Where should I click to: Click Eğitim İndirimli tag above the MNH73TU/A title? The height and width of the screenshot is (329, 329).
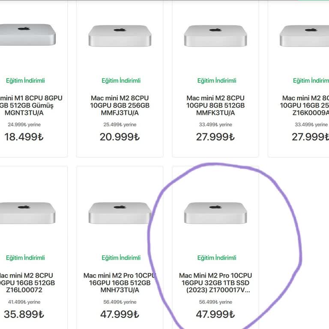click(x=121, y=258)
